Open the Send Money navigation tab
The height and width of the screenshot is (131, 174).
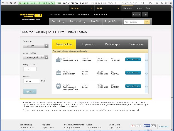58,21
